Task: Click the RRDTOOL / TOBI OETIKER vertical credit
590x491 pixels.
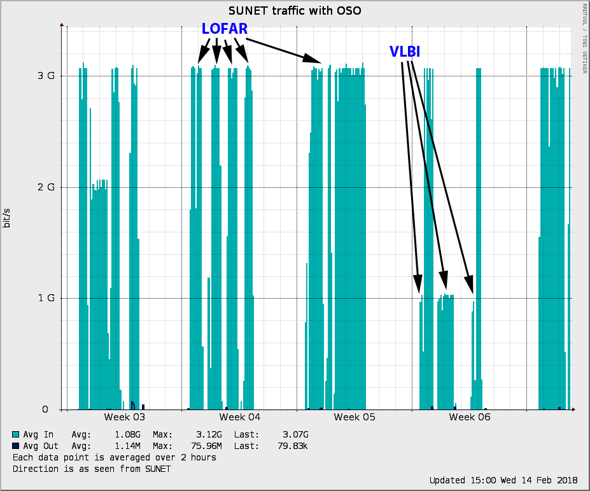Action: 584,39
